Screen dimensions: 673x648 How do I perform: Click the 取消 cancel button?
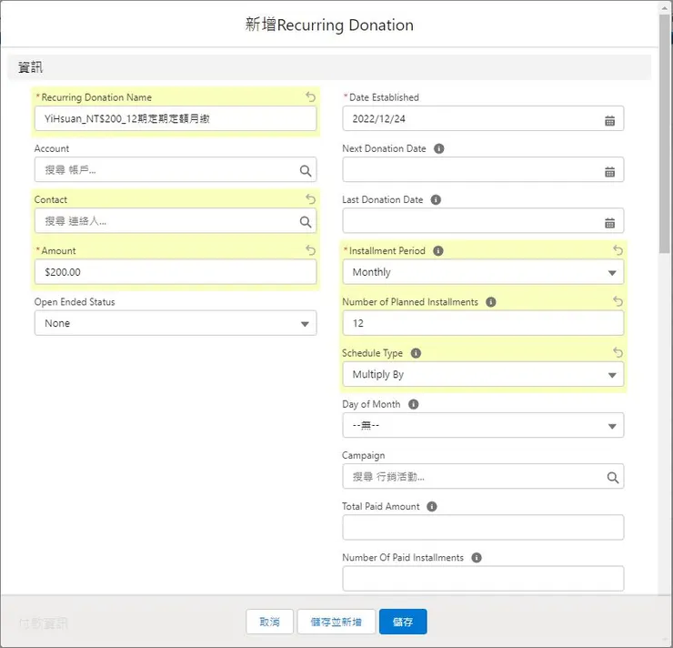269,622
